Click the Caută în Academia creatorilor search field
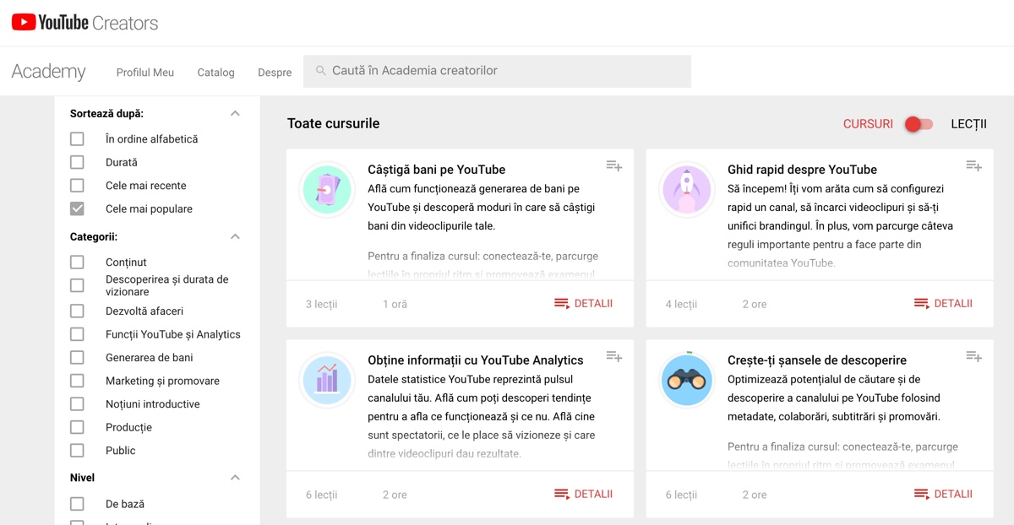This screenshot has height=525, width=1014. [499, 71]
